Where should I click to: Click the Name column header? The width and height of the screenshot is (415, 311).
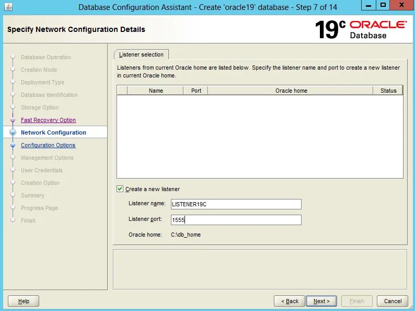tap(156, 91)
